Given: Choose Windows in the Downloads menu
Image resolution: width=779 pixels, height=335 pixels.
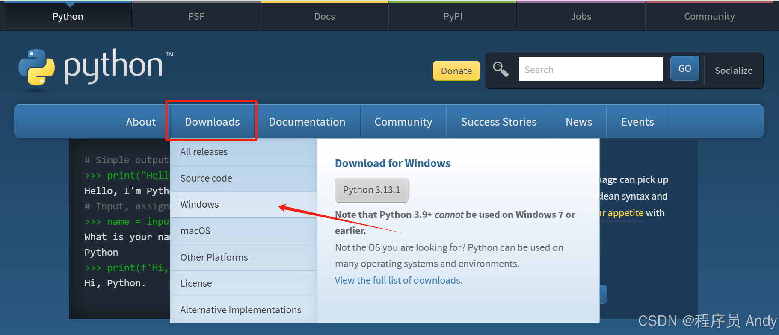Looking at the screenshot, I should coord(243,204).
